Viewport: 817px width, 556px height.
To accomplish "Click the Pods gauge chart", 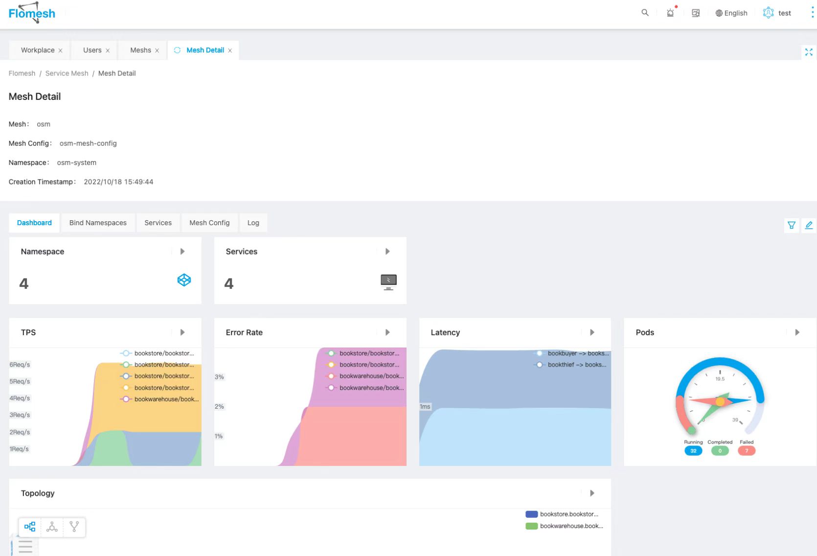I will click(x=720, y=397).
